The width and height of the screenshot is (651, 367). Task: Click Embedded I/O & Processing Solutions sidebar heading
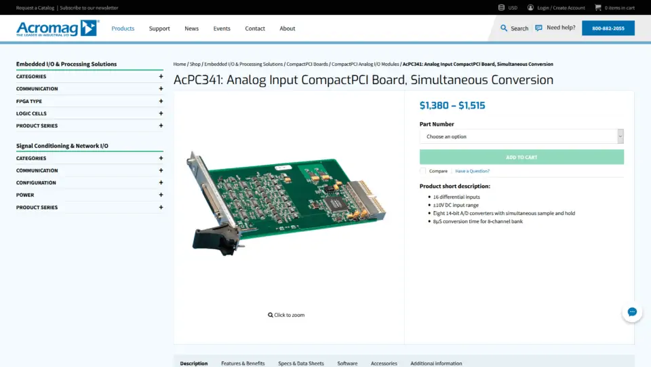click(66, 64)
